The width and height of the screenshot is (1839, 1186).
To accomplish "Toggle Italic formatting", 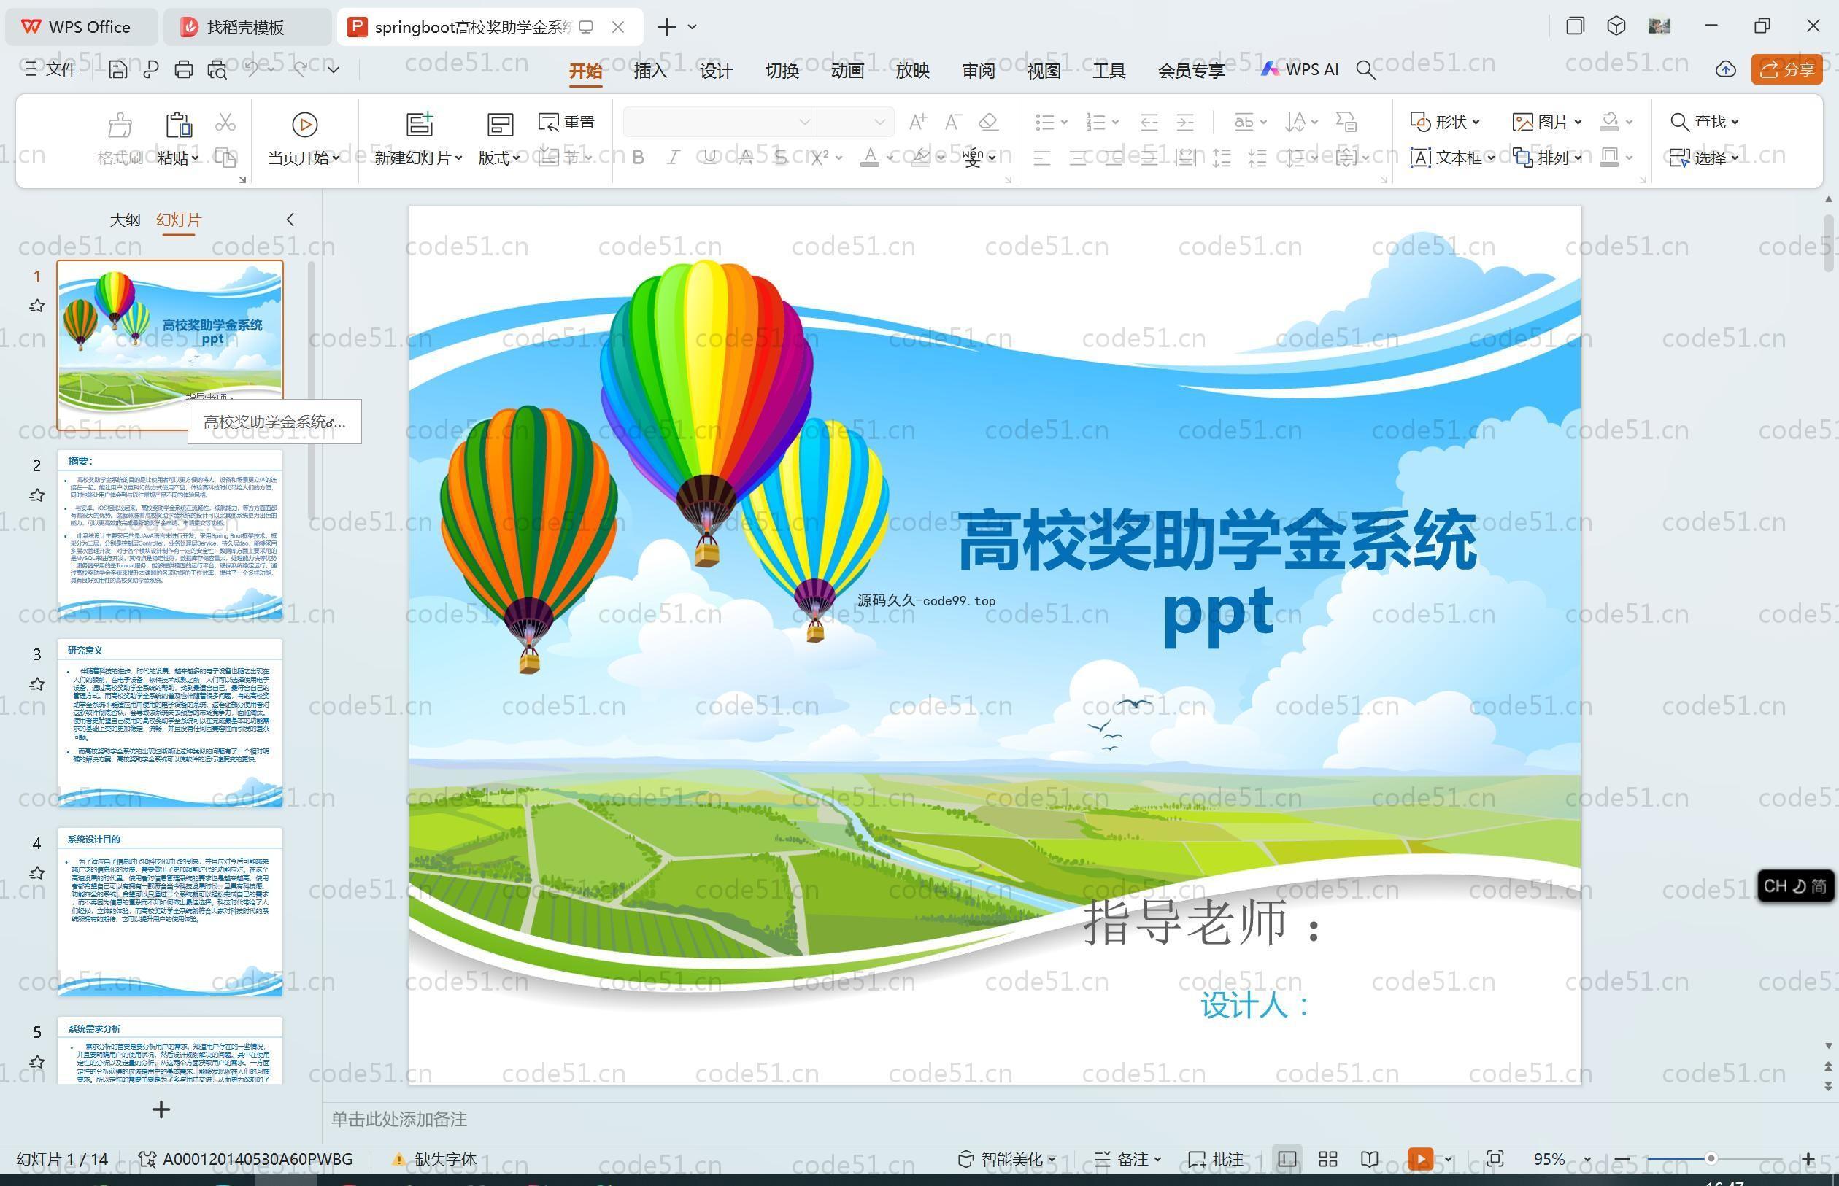I will pos(674,157).
